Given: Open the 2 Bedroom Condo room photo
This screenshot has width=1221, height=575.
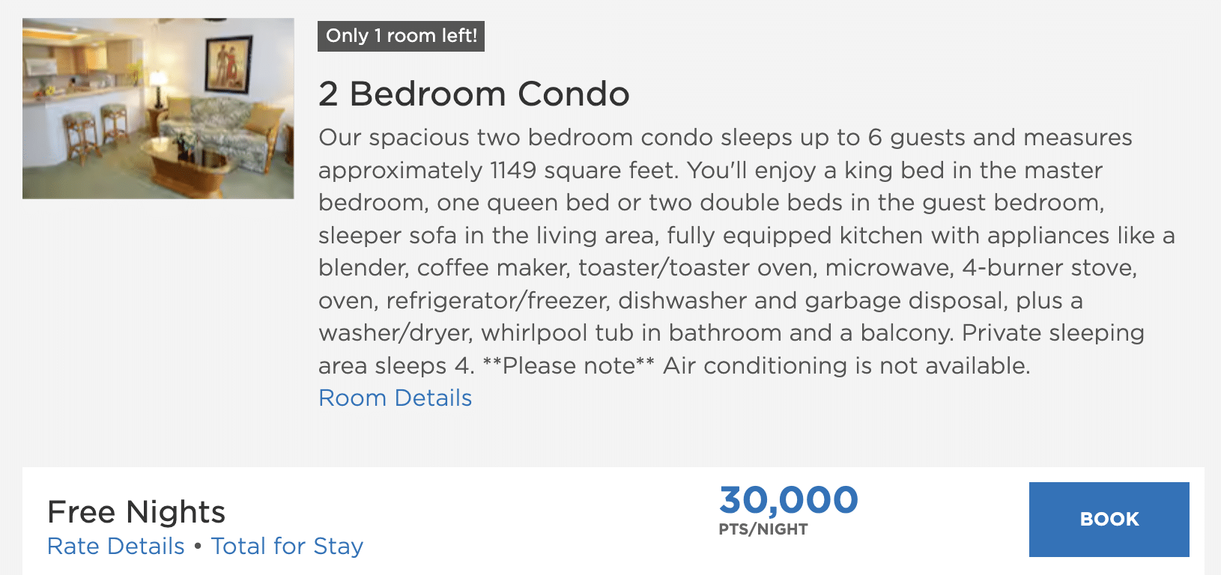Looking at the screenshot, I should (158, 109).
